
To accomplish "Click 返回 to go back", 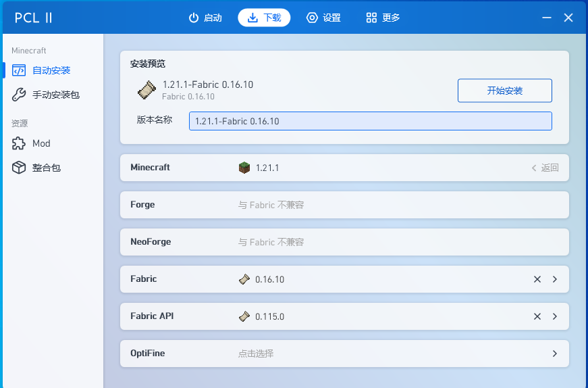I will point(545,168).
